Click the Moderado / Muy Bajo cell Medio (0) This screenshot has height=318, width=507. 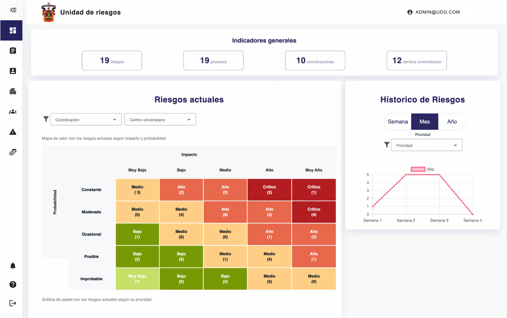[137, 212]
